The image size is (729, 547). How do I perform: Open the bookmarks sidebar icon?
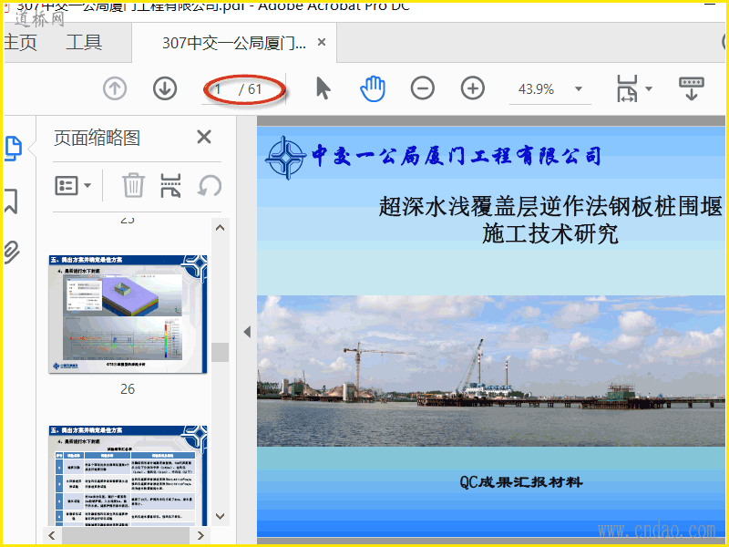(x=11, y=201)
